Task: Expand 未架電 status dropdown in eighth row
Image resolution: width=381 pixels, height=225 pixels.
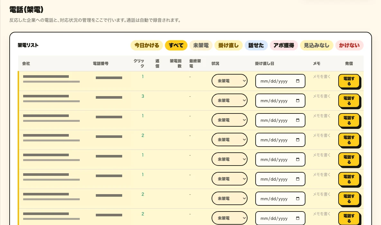Action: 230,218
